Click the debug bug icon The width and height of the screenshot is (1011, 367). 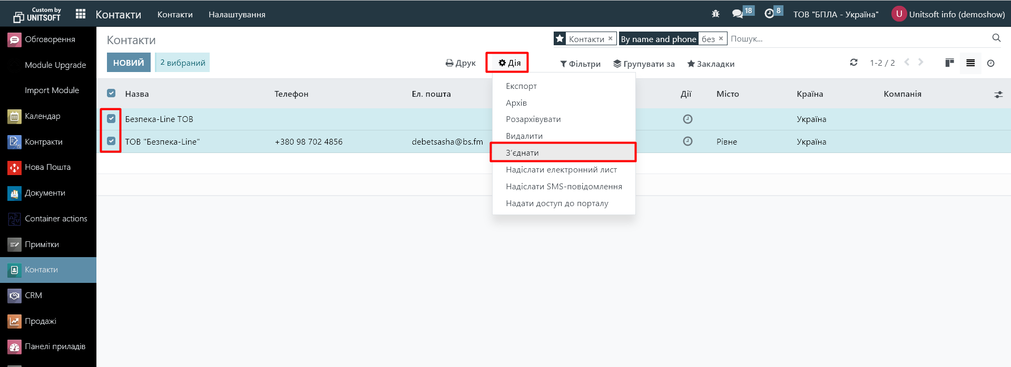(x=715, y=14)
